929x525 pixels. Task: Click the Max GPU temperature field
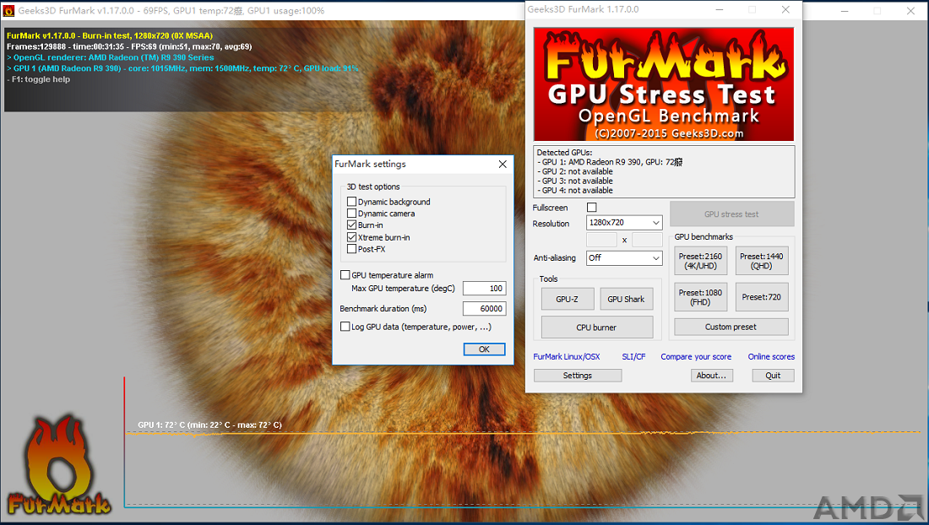coord(484,289)
